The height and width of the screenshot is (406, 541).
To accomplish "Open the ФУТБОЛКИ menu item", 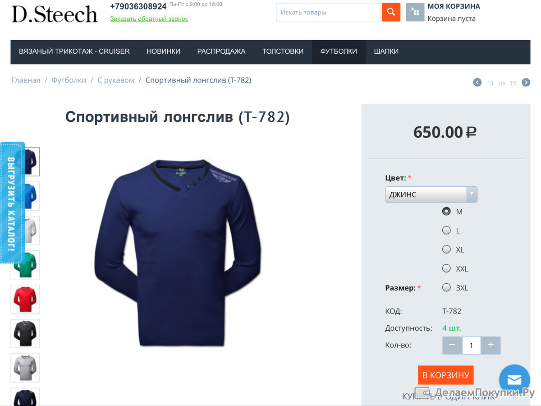I will point(339,51).
